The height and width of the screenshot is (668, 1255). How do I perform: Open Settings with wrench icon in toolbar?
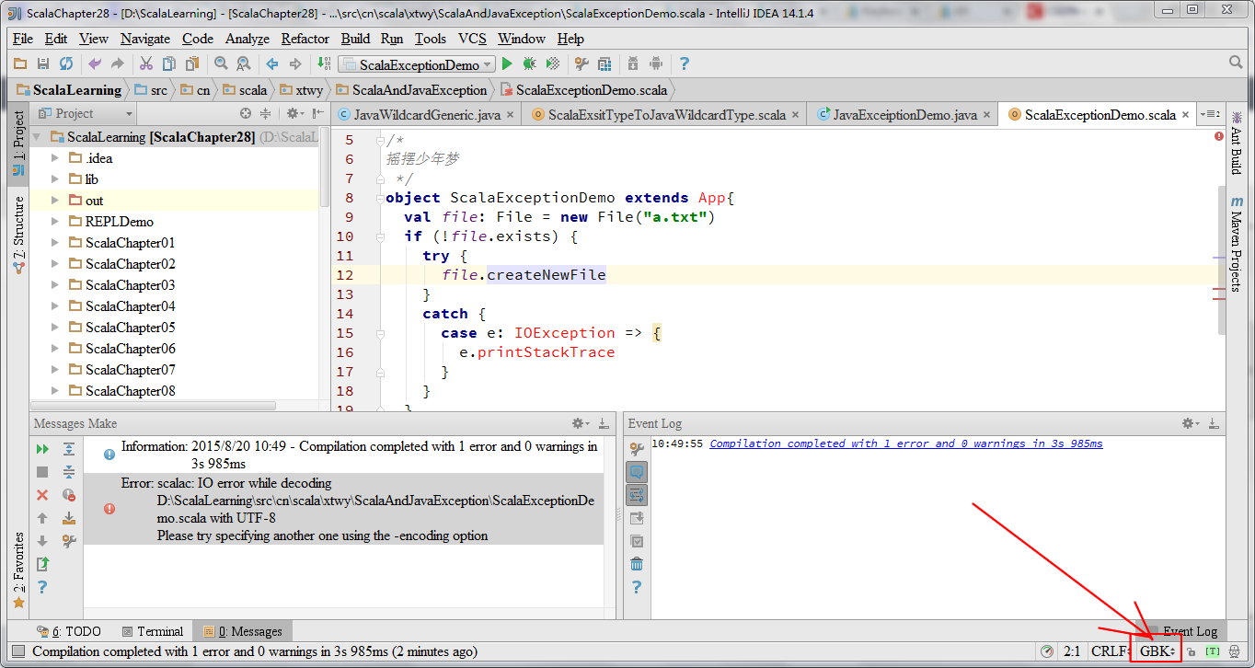point(581,63)
